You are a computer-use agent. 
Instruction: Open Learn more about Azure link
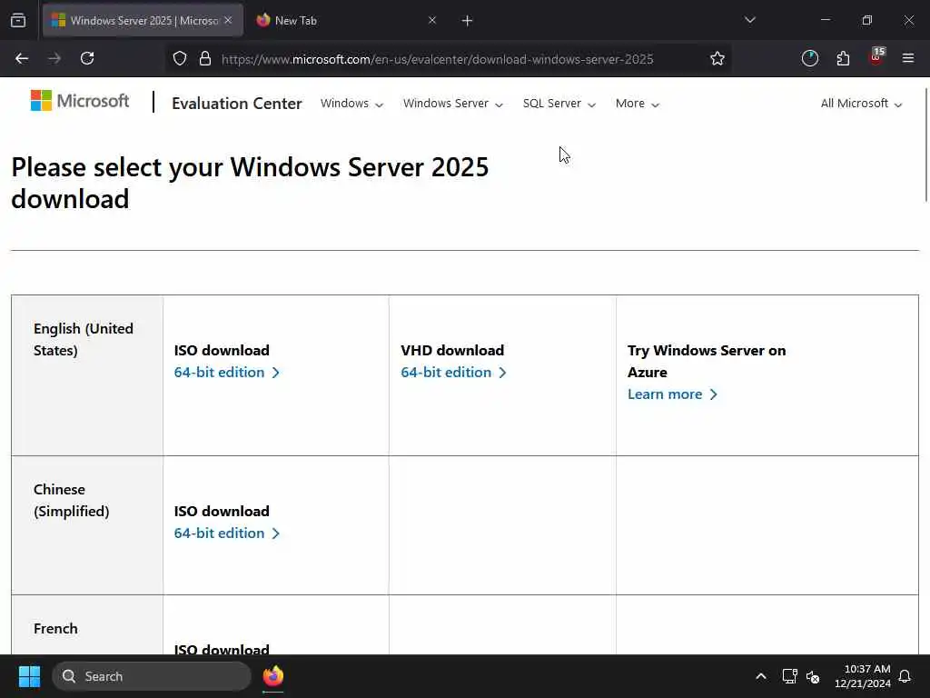[x=673, y=394]
